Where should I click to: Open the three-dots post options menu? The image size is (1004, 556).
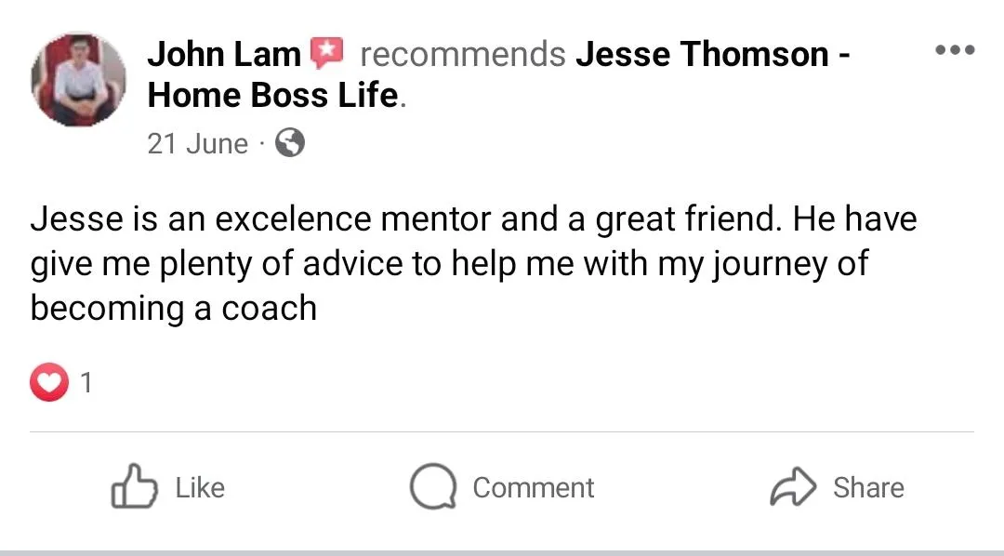[x=955, y=49]
